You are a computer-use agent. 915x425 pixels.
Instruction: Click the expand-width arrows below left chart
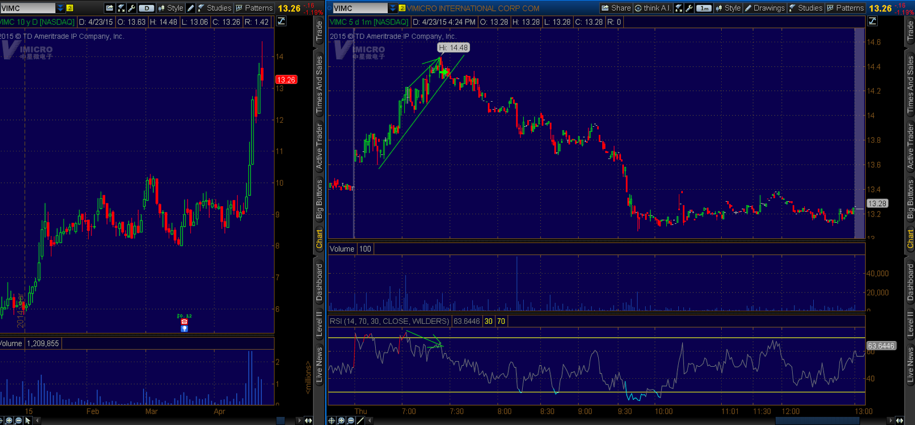308,420
